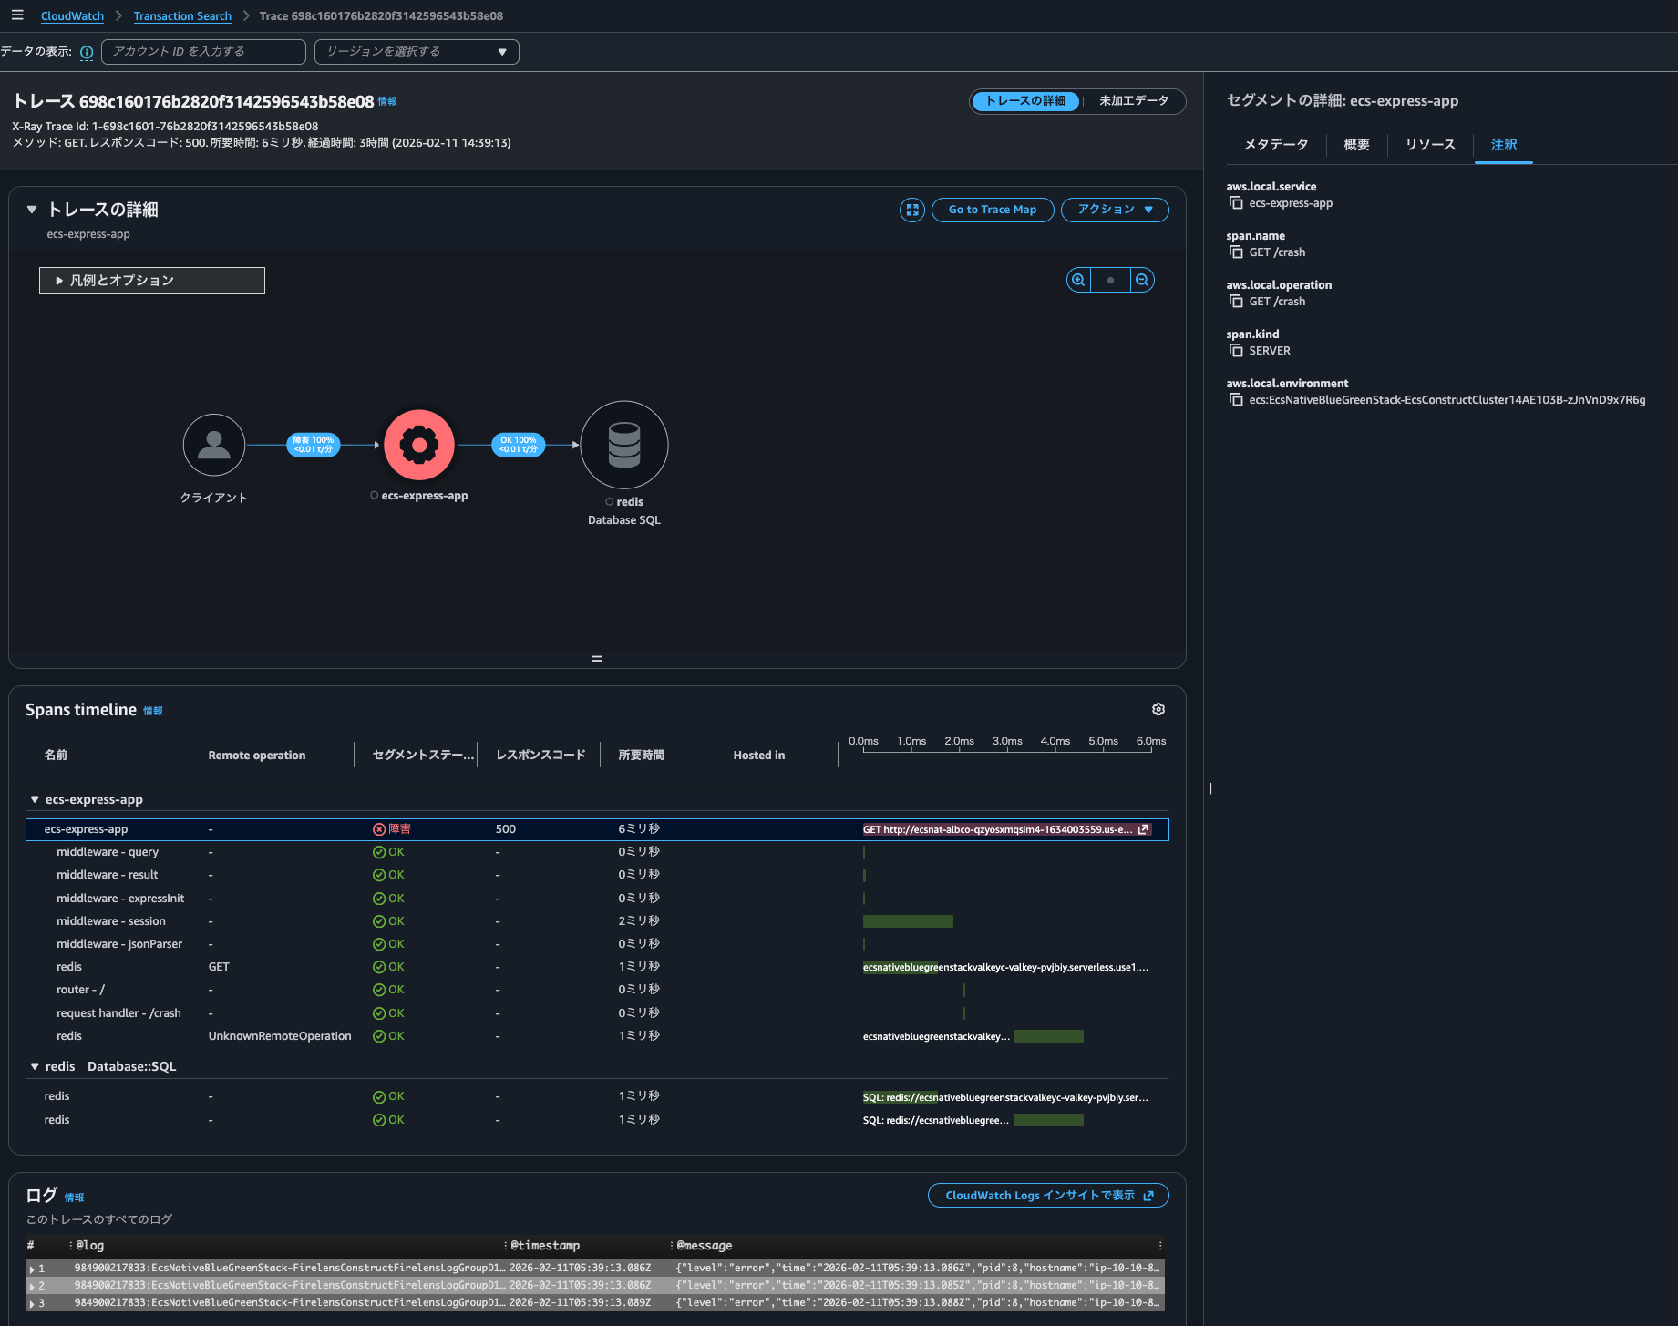
Task: Zoom in on the trace map
Action: (1078, 280)
